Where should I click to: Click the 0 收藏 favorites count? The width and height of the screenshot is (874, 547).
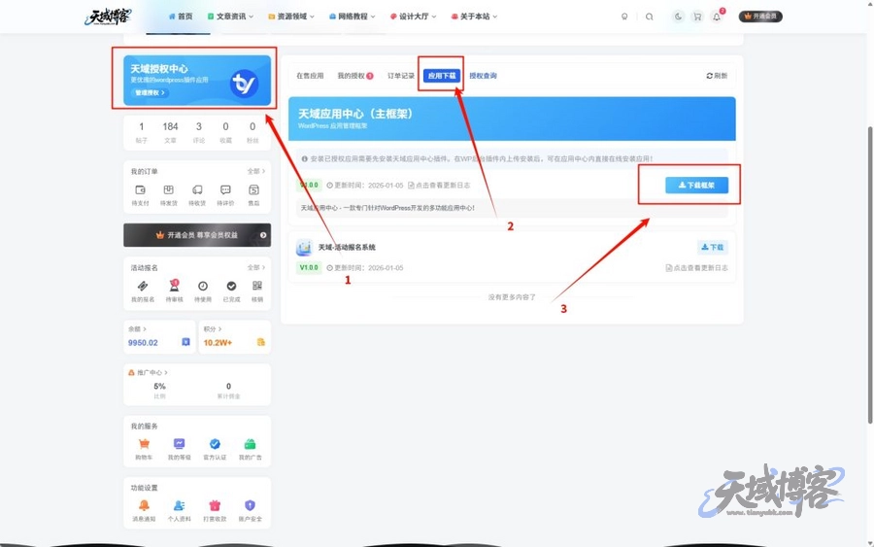click(225, 132)
